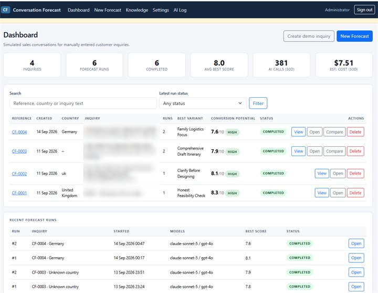Click Create demo inquiry button
Image resolution: width=378 pixels, height=293 pixels.
pos(309,36)
